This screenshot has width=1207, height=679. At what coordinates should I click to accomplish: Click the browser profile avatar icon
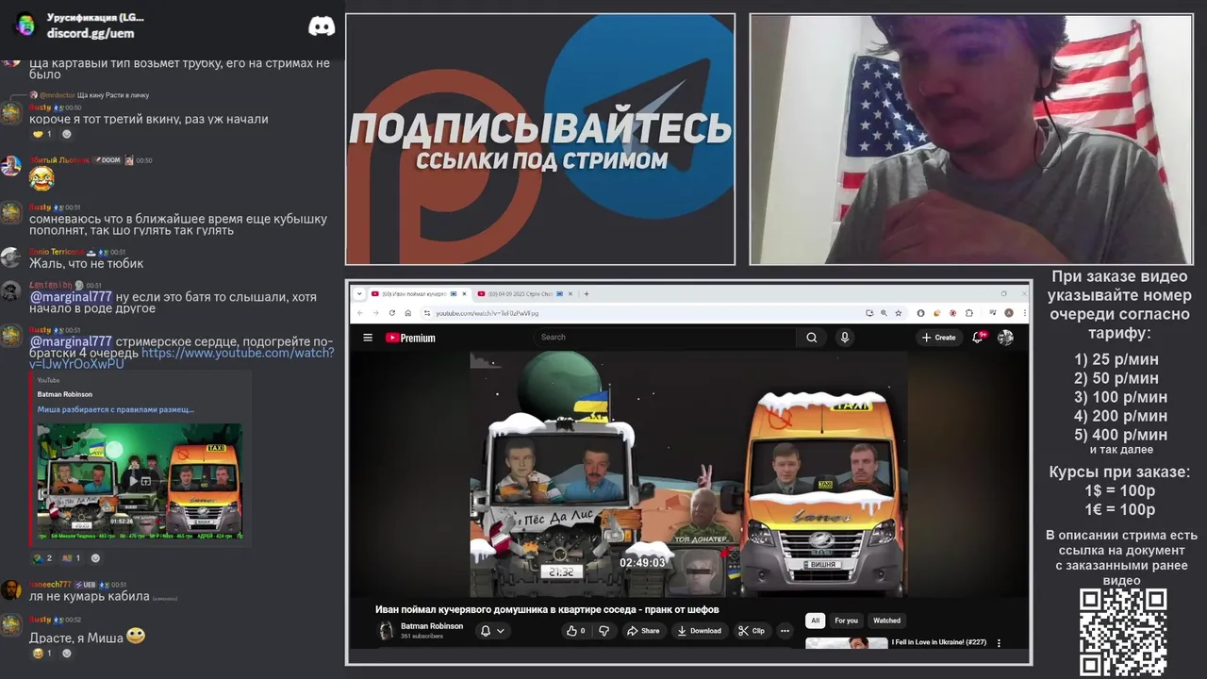tap(1008, 313)
